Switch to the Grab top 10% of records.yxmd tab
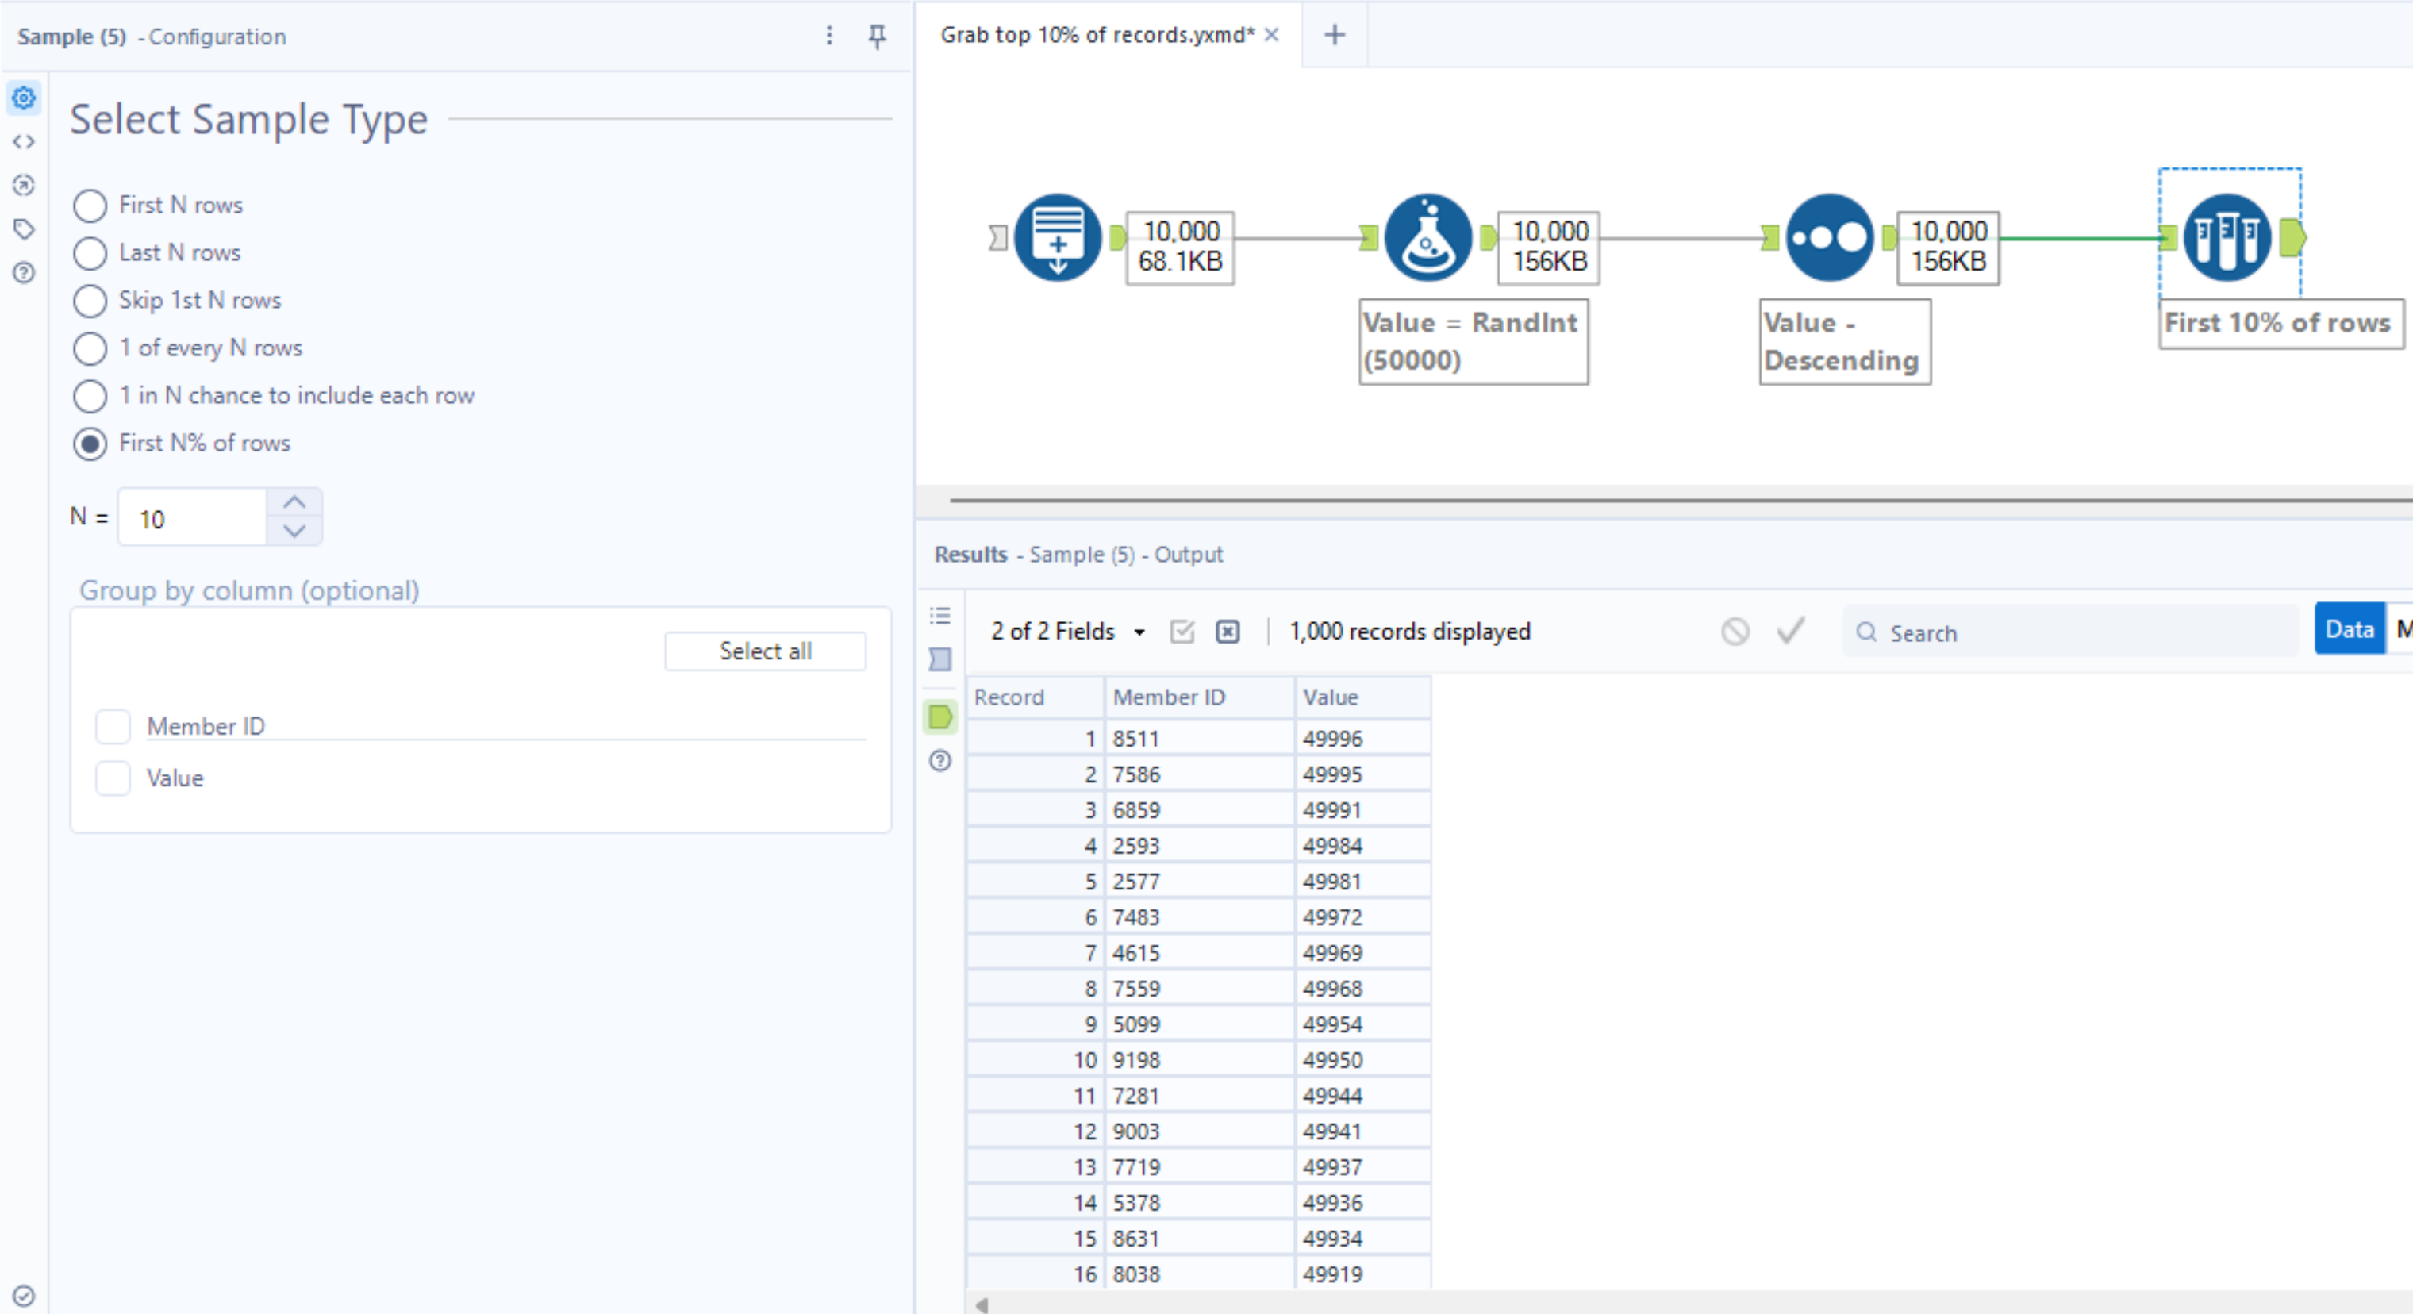This screenshot has width=2413, height=1314. point(1096,35)
